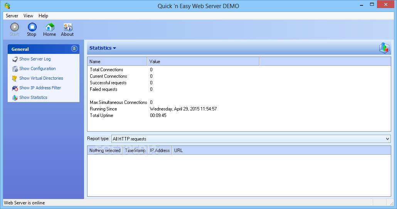Open the Server menu
Image resolution: width=397 pixels, height=209 pixels.
tap(12, 16)
